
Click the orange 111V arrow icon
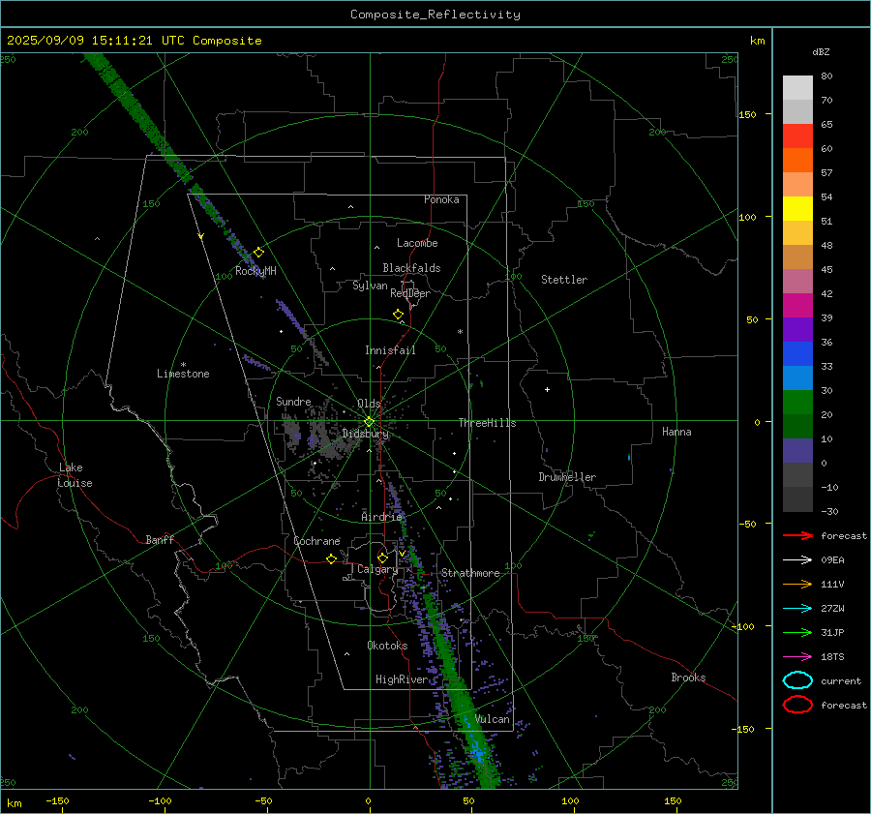797,584
